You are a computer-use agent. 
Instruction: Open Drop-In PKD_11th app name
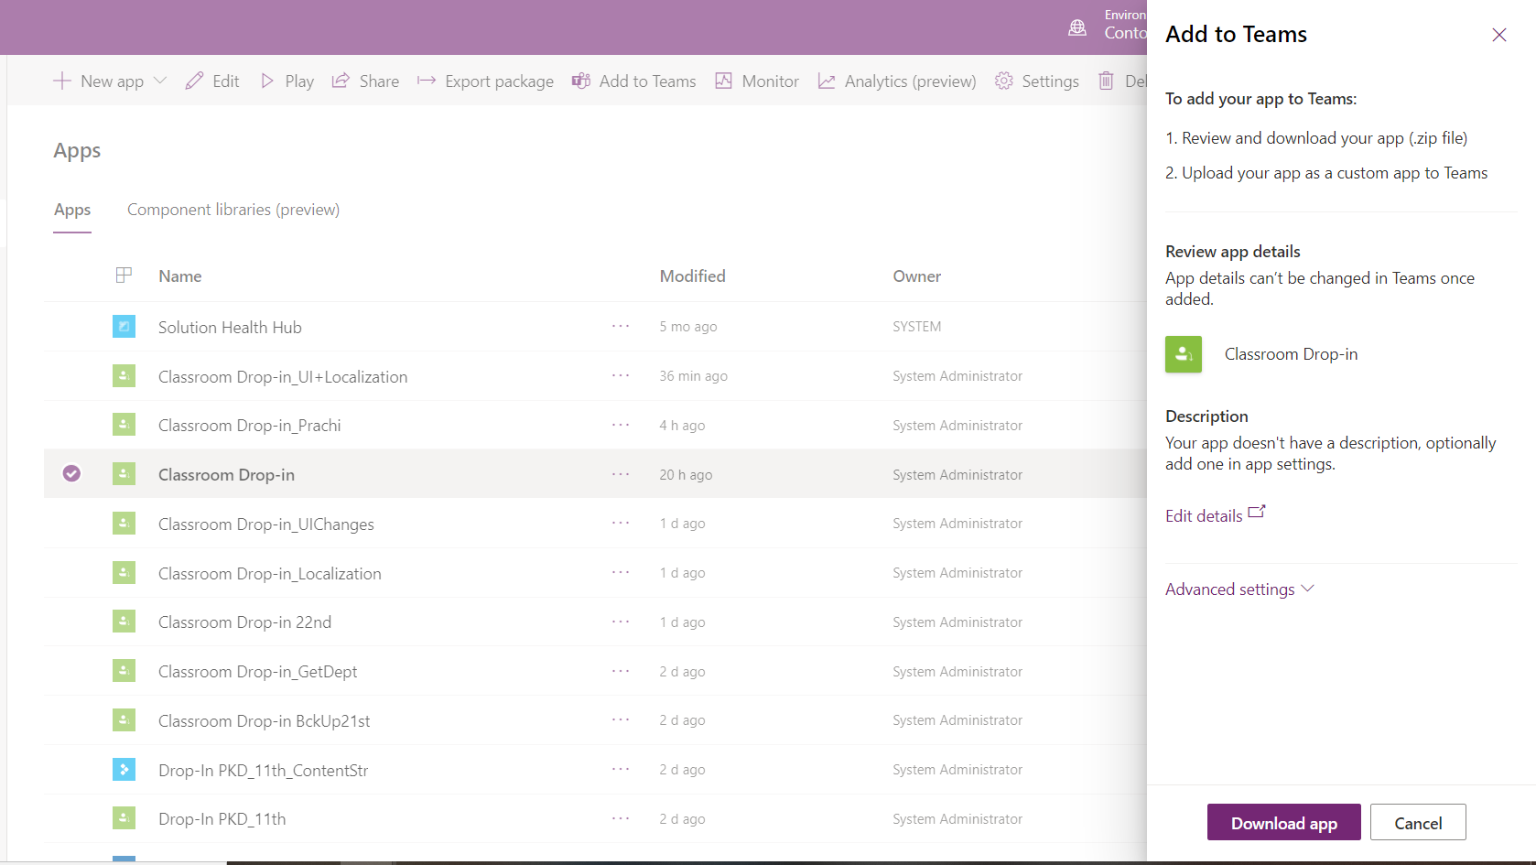pos(222,819)
